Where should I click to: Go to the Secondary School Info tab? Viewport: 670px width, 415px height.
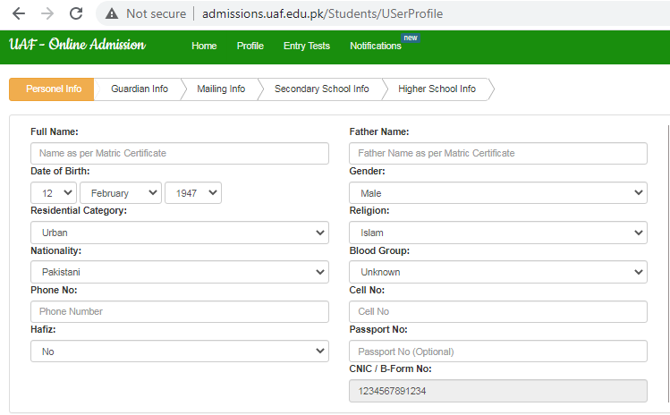tap(321, 89)
